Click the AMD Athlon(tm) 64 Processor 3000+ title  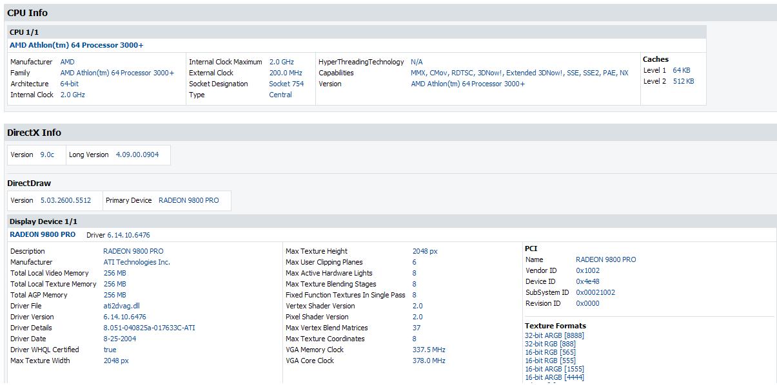pos(76,45)
